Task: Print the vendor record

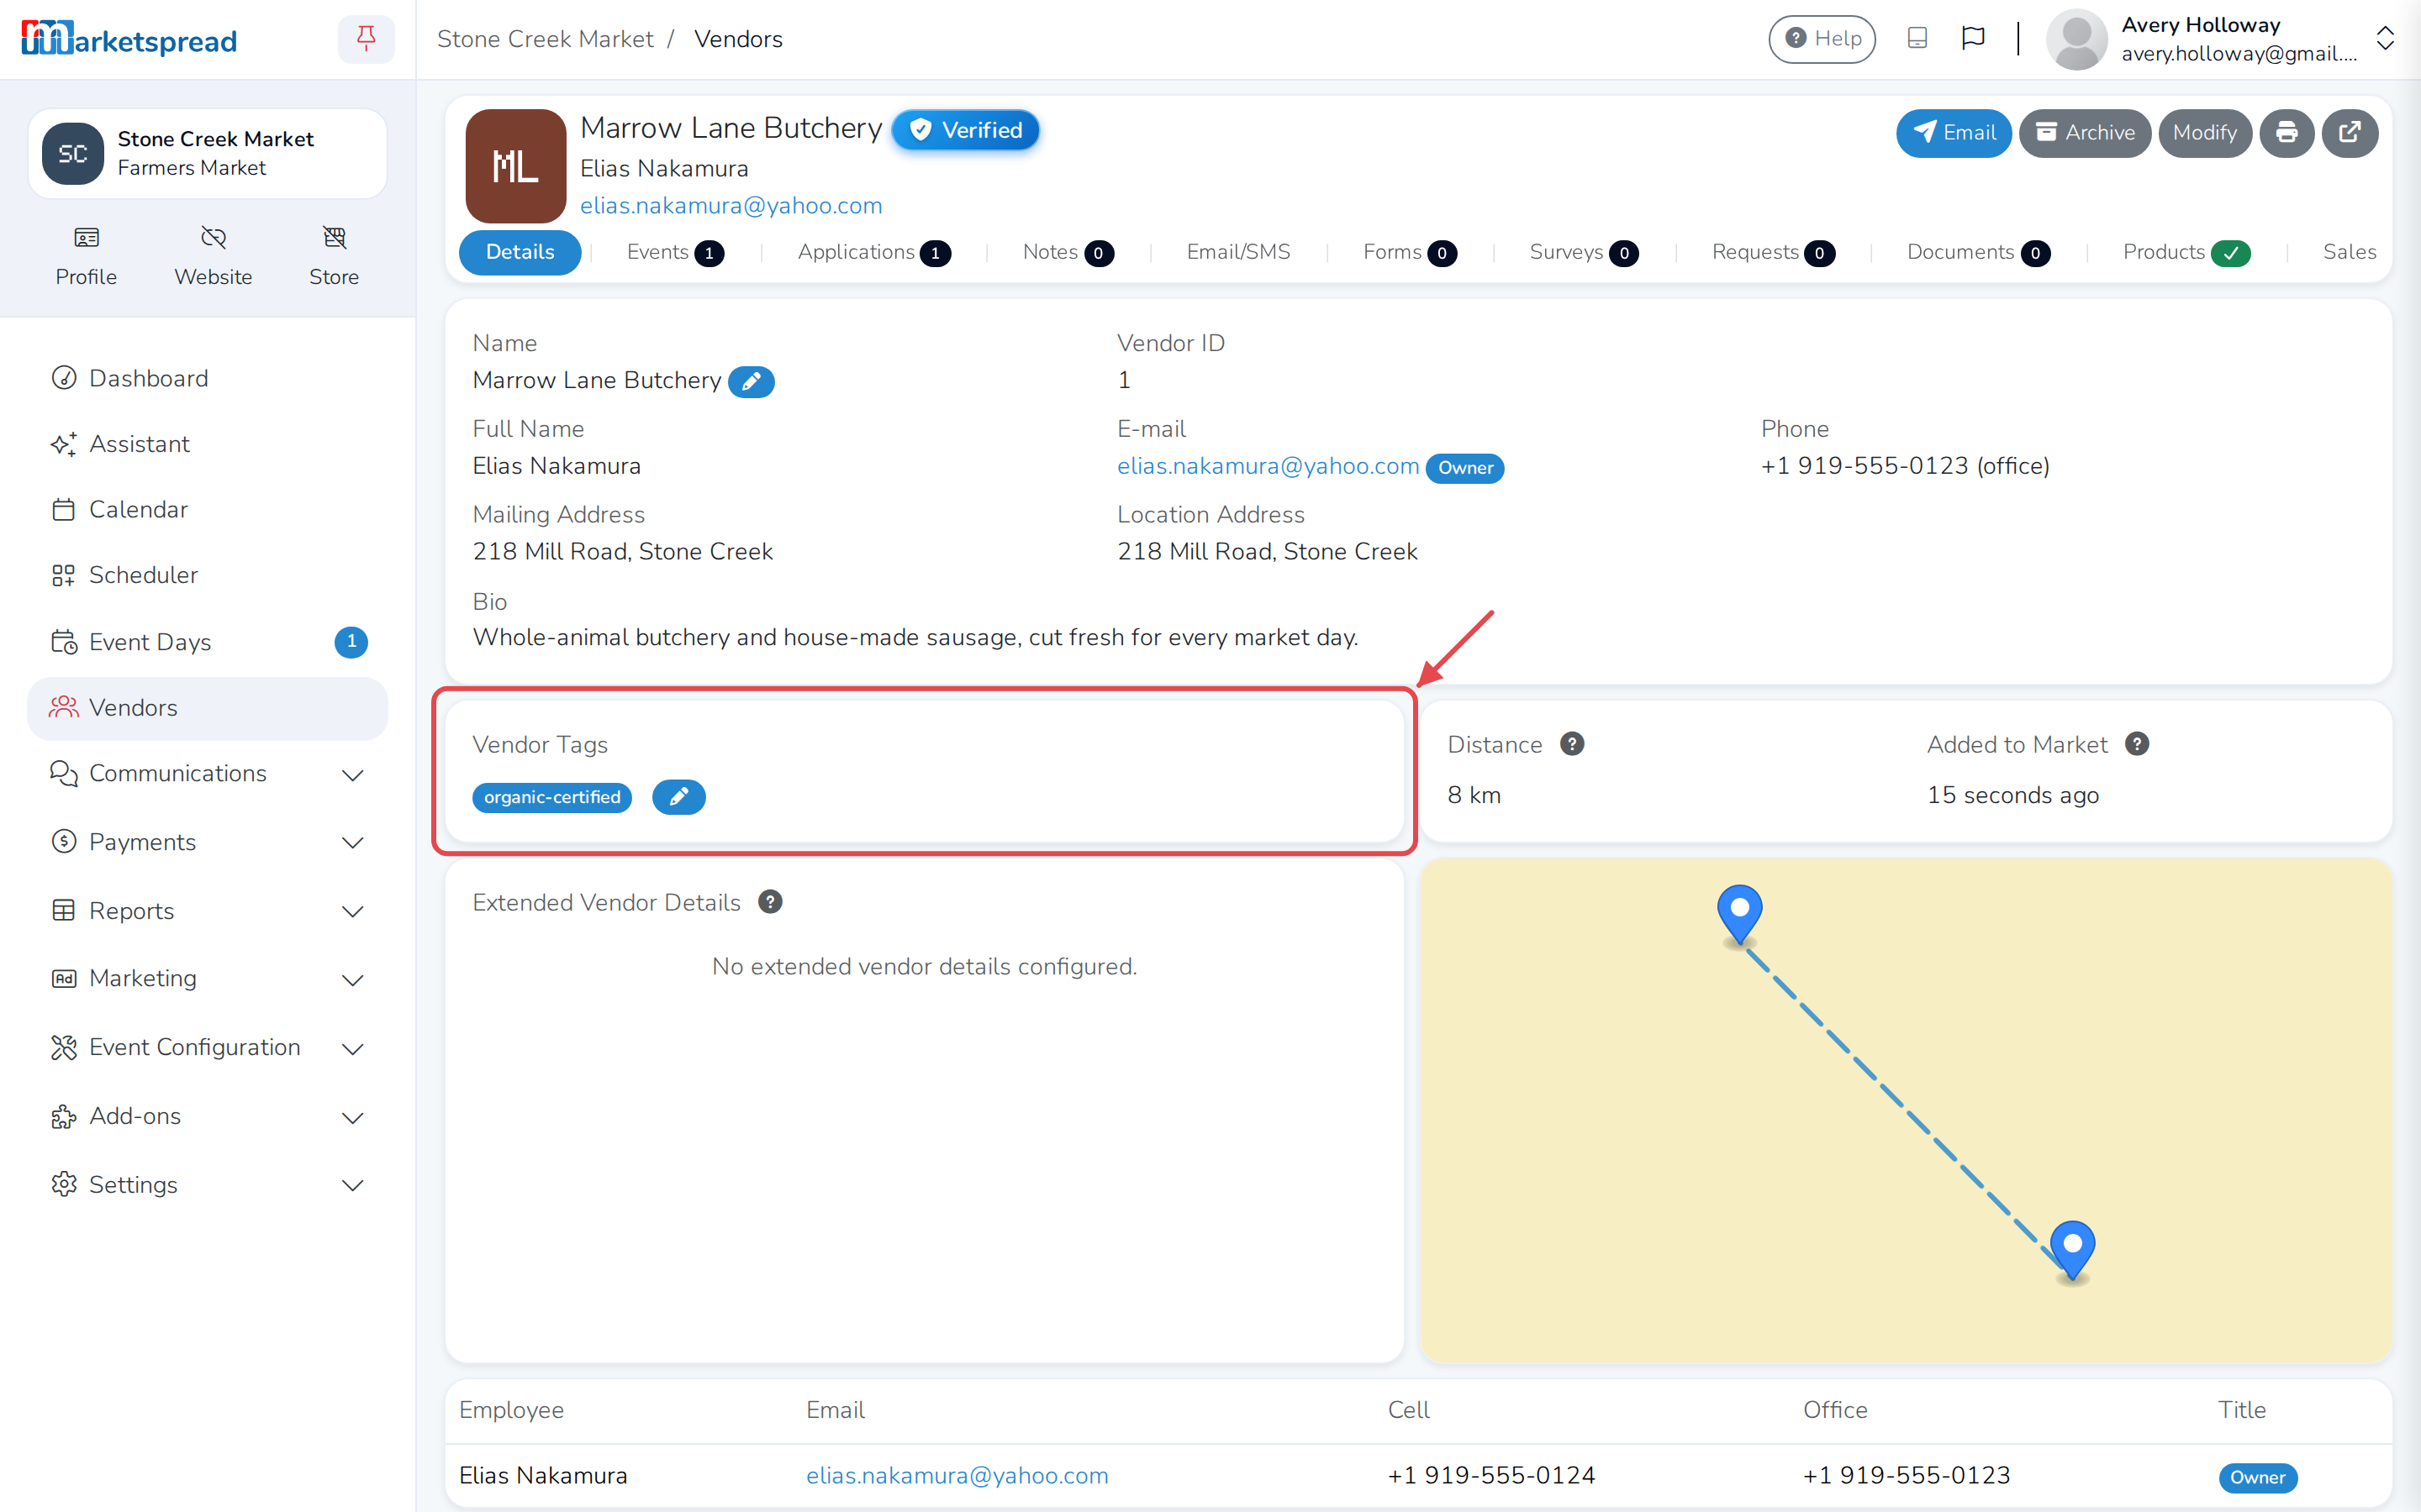Action: point(2286,133)
